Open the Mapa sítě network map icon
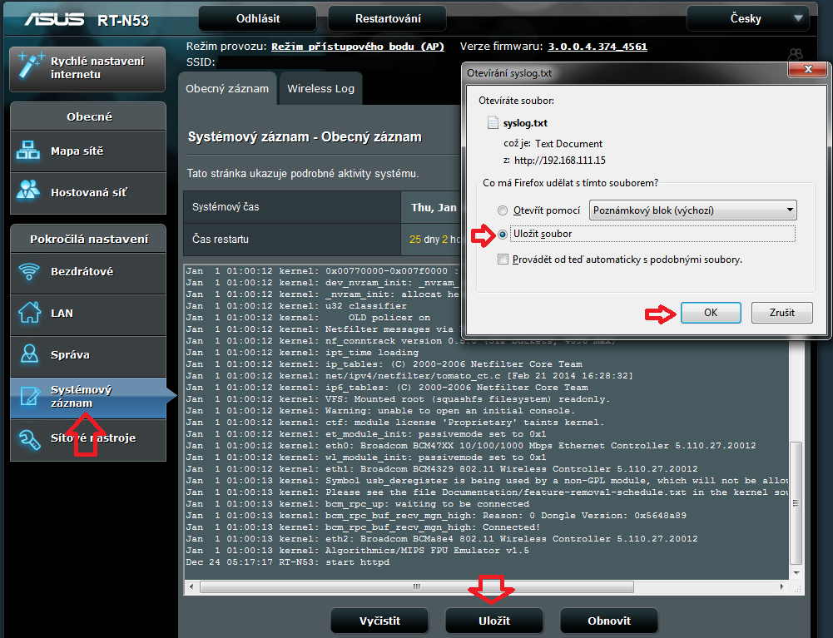 tap(30, 151)
